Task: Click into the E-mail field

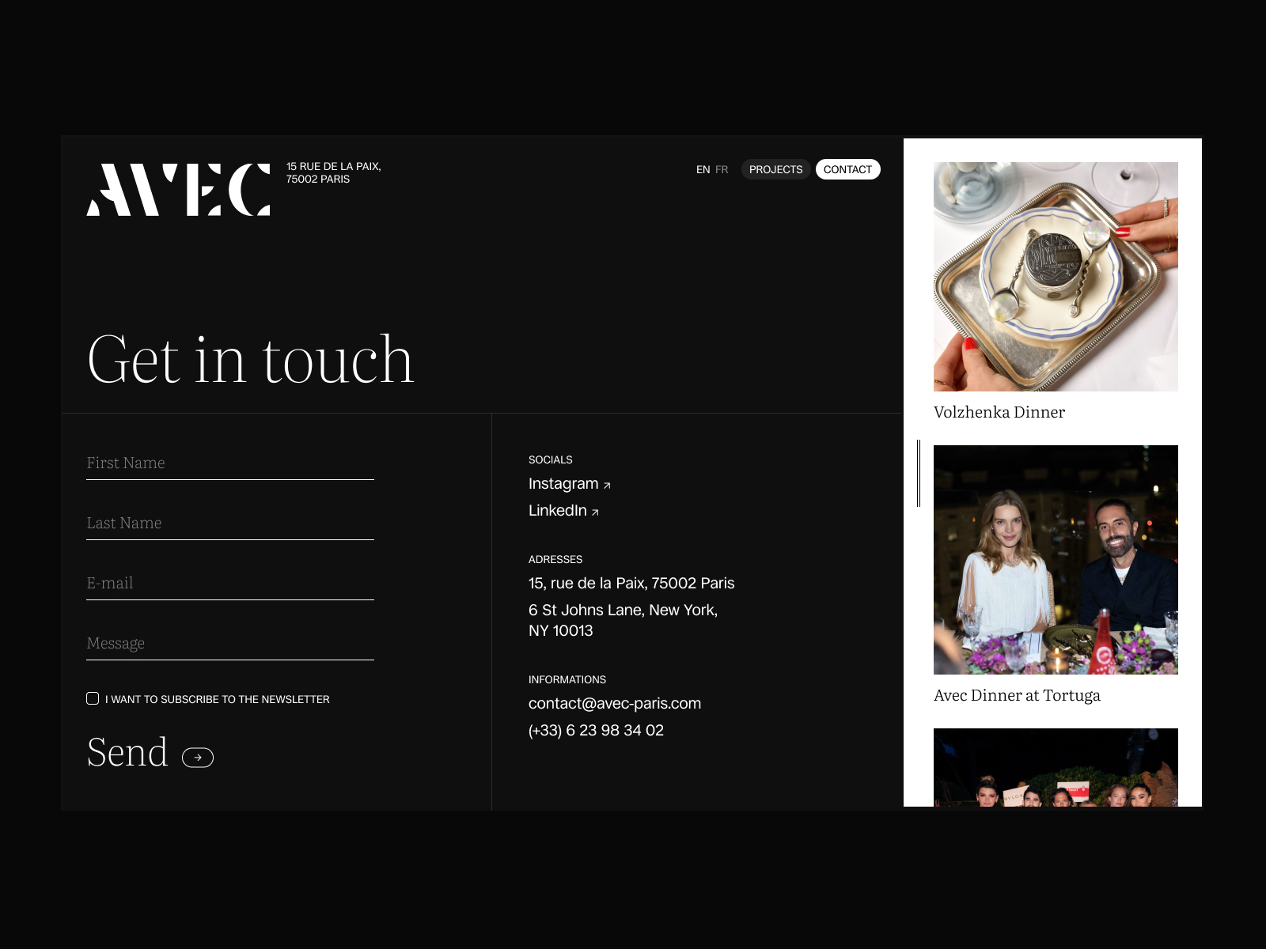Action: (x=229, y=584)
